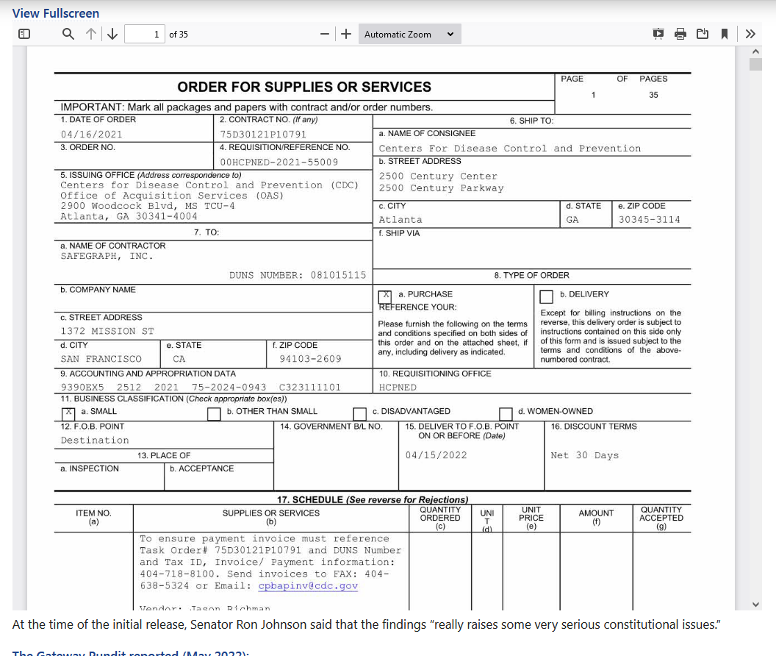Click the Senator Ron Johnson quote paragraph

pyautogui.click(x=366, y=624)
